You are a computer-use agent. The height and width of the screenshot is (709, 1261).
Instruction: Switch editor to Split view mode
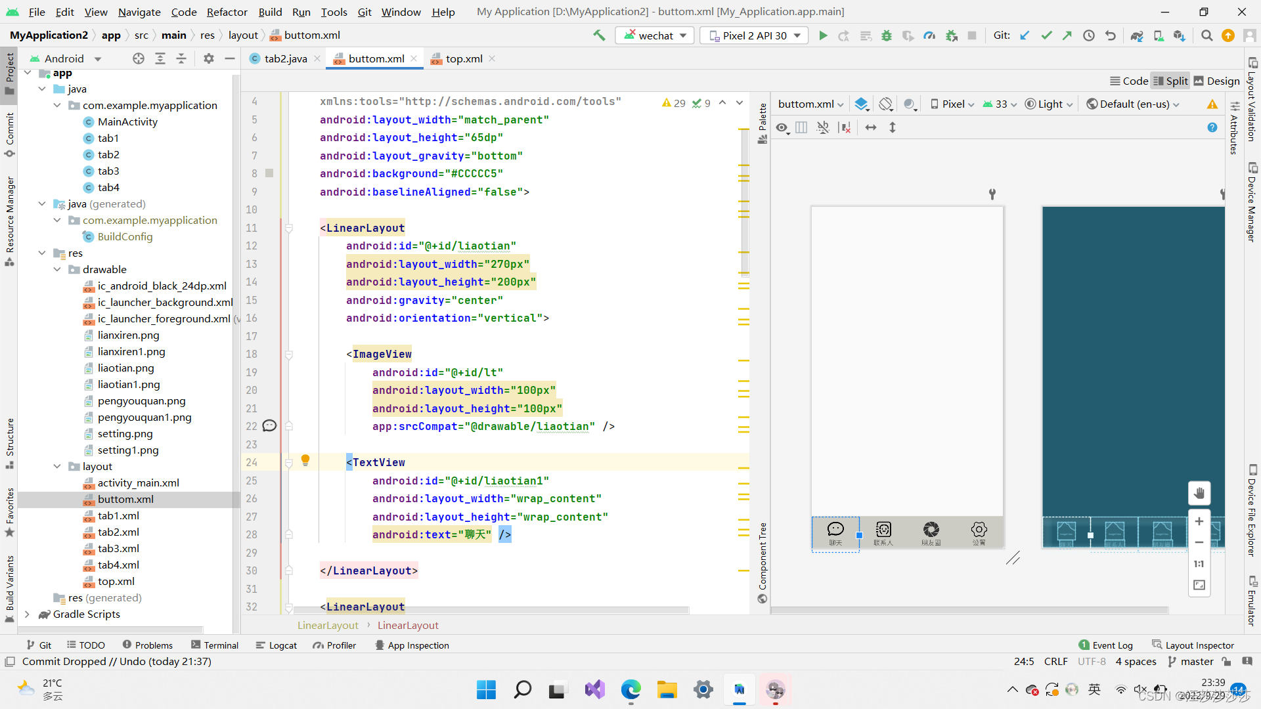point(1170,81)
